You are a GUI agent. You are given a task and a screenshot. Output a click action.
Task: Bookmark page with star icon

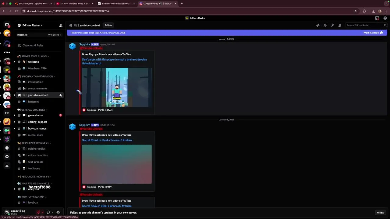(x=355, y=11)
